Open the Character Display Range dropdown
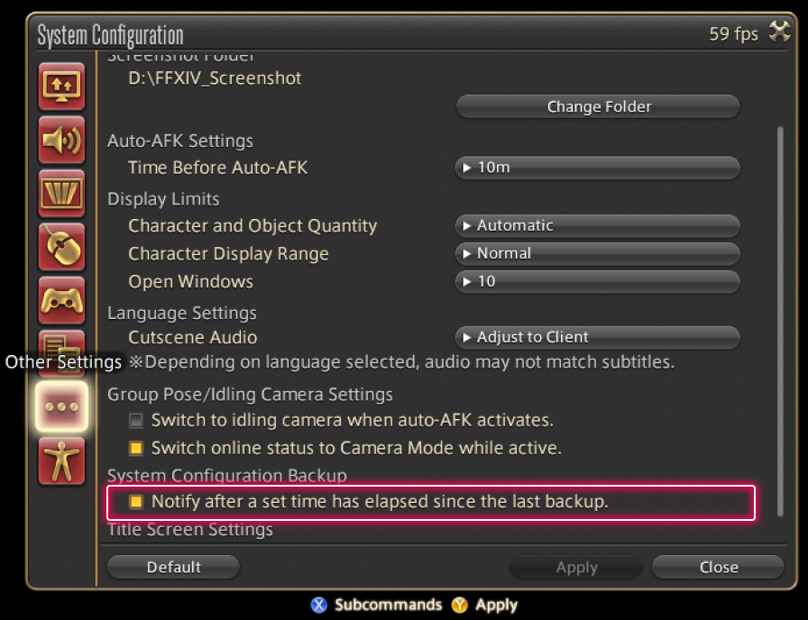The height and width of the screenshot is (620, 808). pos(597,253)
